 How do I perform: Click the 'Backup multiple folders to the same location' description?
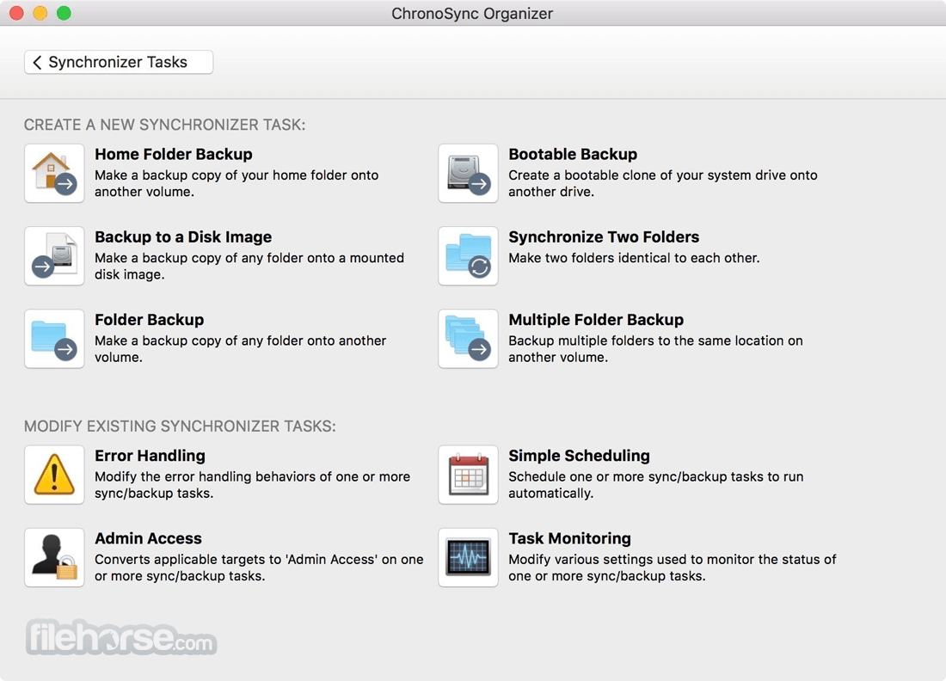click(x=655, y=348)
